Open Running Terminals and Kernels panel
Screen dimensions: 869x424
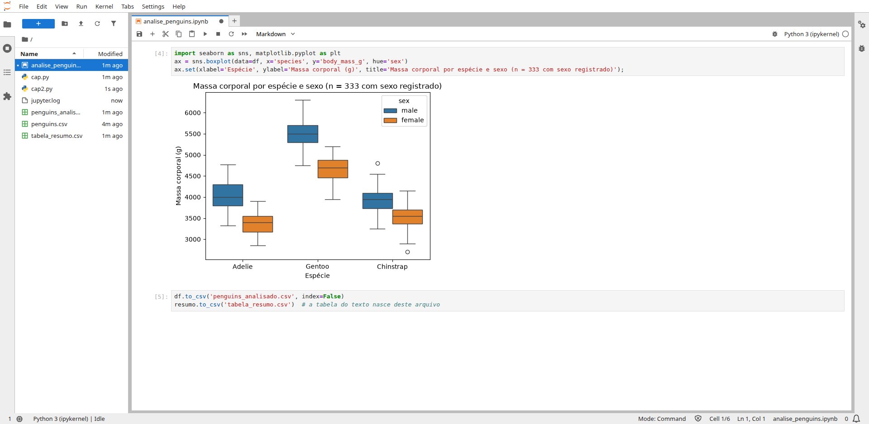pyautogui.click(x=7, y=48)
